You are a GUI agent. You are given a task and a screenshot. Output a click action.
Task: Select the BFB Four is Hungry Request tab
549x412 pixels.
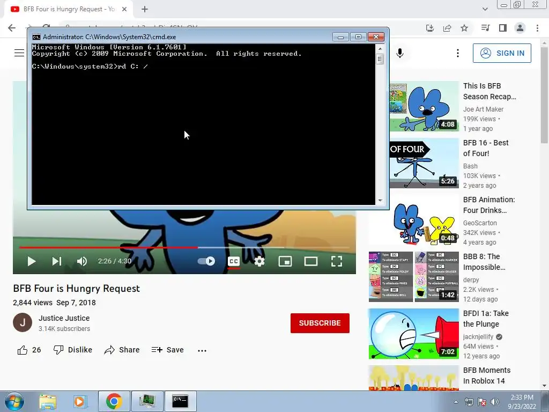[x=69, y=9]
